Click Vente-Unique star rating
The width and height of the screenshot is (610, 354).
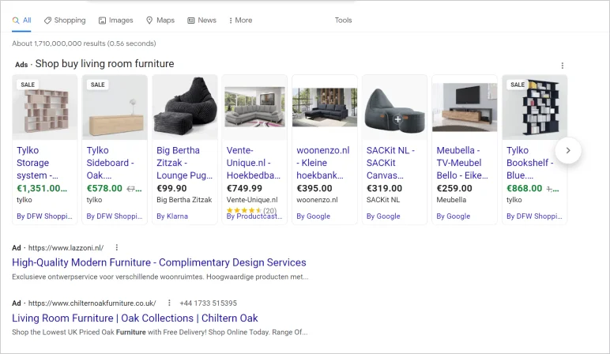pyautogui.click(x=244, y=210)
